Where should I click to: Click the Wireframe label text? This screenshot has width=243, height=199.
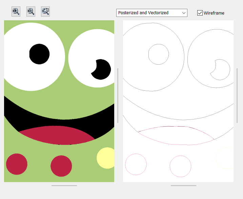pyautogui.click(x=214, y=13)
